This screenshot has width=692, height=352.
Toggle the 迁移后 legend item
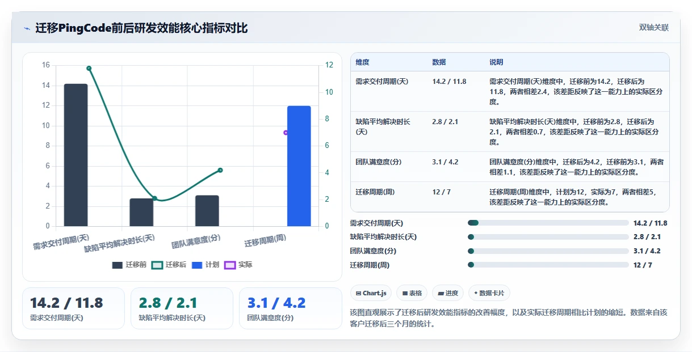169,265
